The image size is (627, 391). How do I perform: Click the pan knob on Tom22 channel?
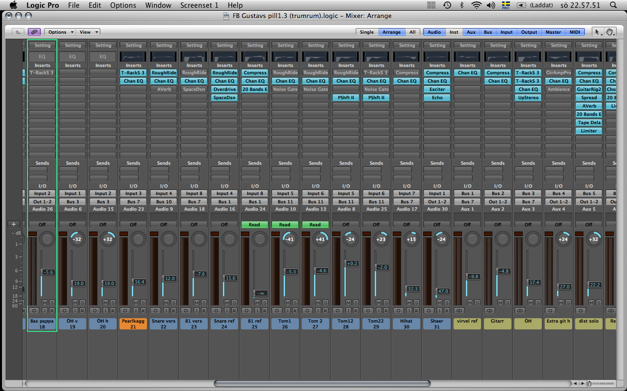tap(381, 239)
